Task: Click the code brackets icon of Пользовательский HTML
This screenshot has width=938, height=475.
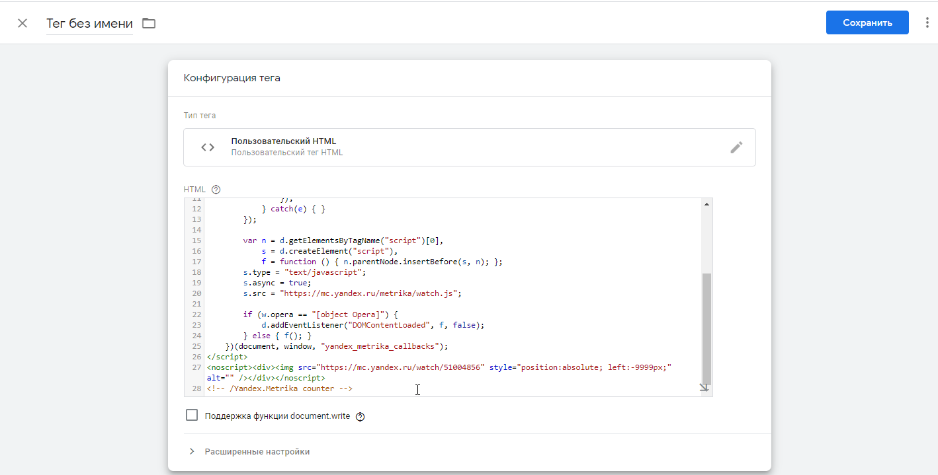Action: coord(208,147)
